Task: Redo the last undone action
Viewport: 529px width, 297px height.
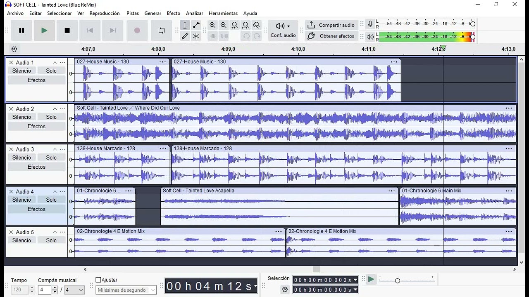Action: pyautogui.click(x=257, y=36)
